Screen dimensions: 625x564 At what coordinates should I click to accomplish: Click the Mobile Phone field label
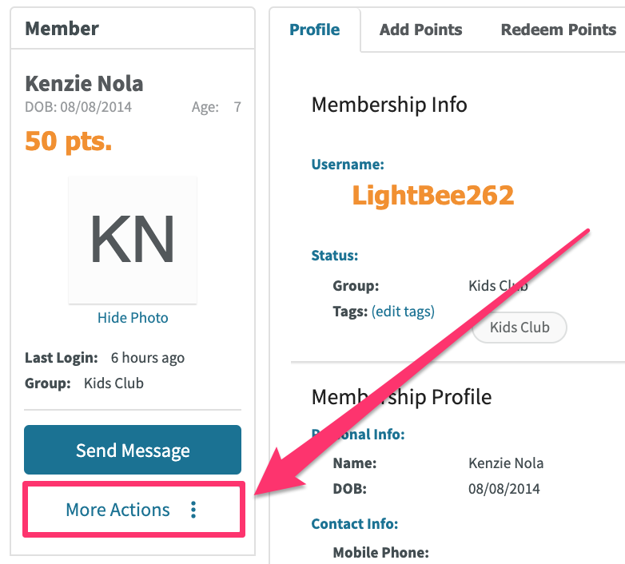tap(380, 553)
